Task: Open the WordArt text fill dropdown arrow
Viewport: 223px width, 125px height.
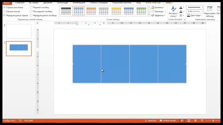Action: click(x=184, y=7)
